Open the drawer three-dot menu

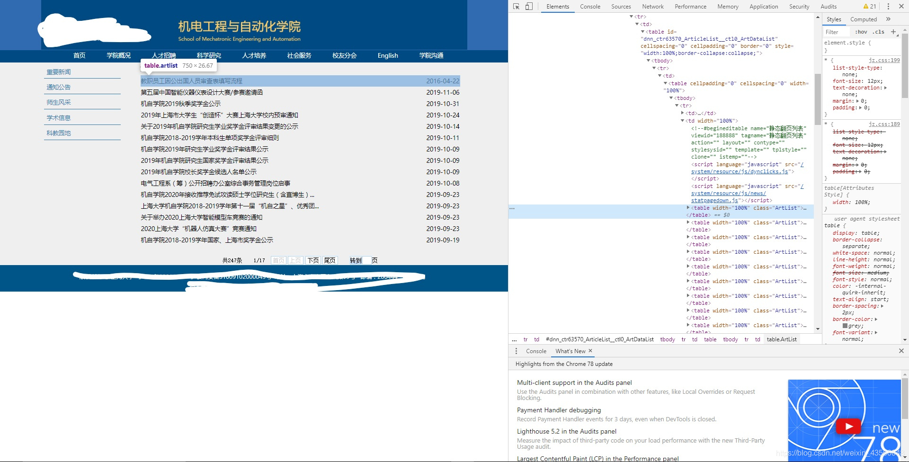coord(516,351)
